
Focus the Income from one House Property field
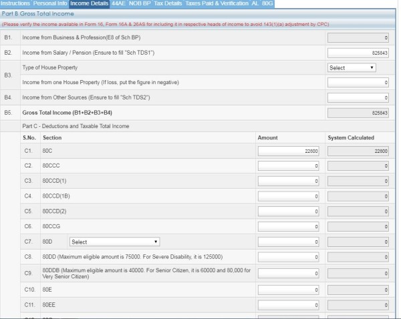(358, 82)
